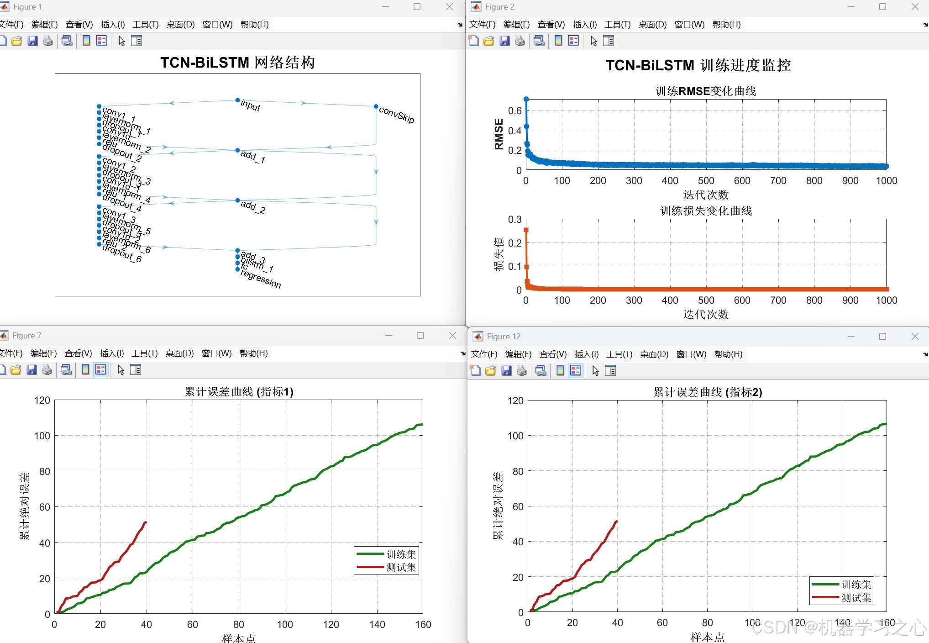Expand 工具(T) menu in Figure 12
The image size is (929, 643).
619,354
